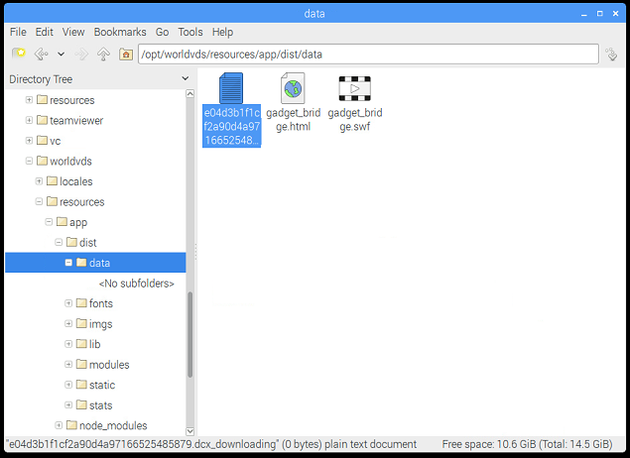The image size is (630, 458).
Task: Collapse the worldvds folder
Action: pos(29,161)
